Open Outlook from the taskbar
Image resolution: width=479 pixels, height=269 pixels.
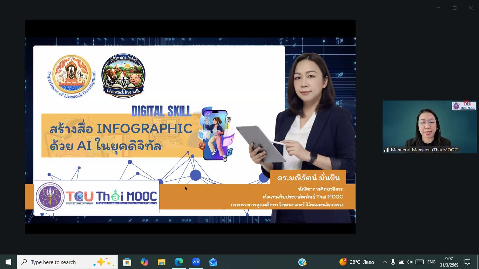213,262
